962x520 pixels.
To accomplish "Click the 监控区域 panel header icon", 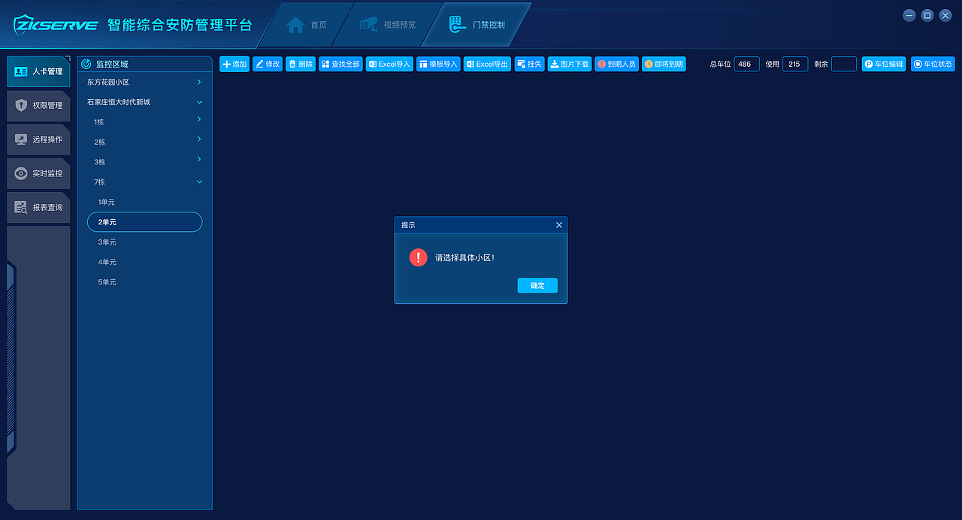I will tap(86, 65).
